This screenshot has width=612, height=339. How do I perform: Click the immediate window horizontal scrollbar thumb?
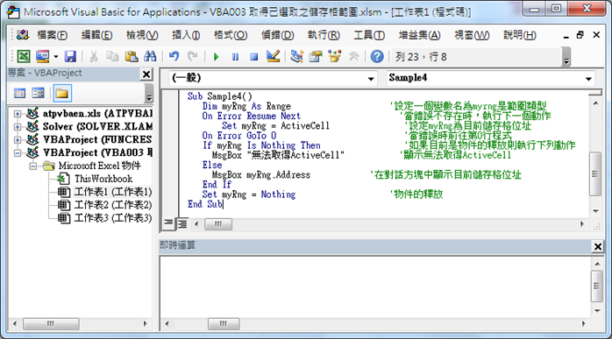click(224, 323)
